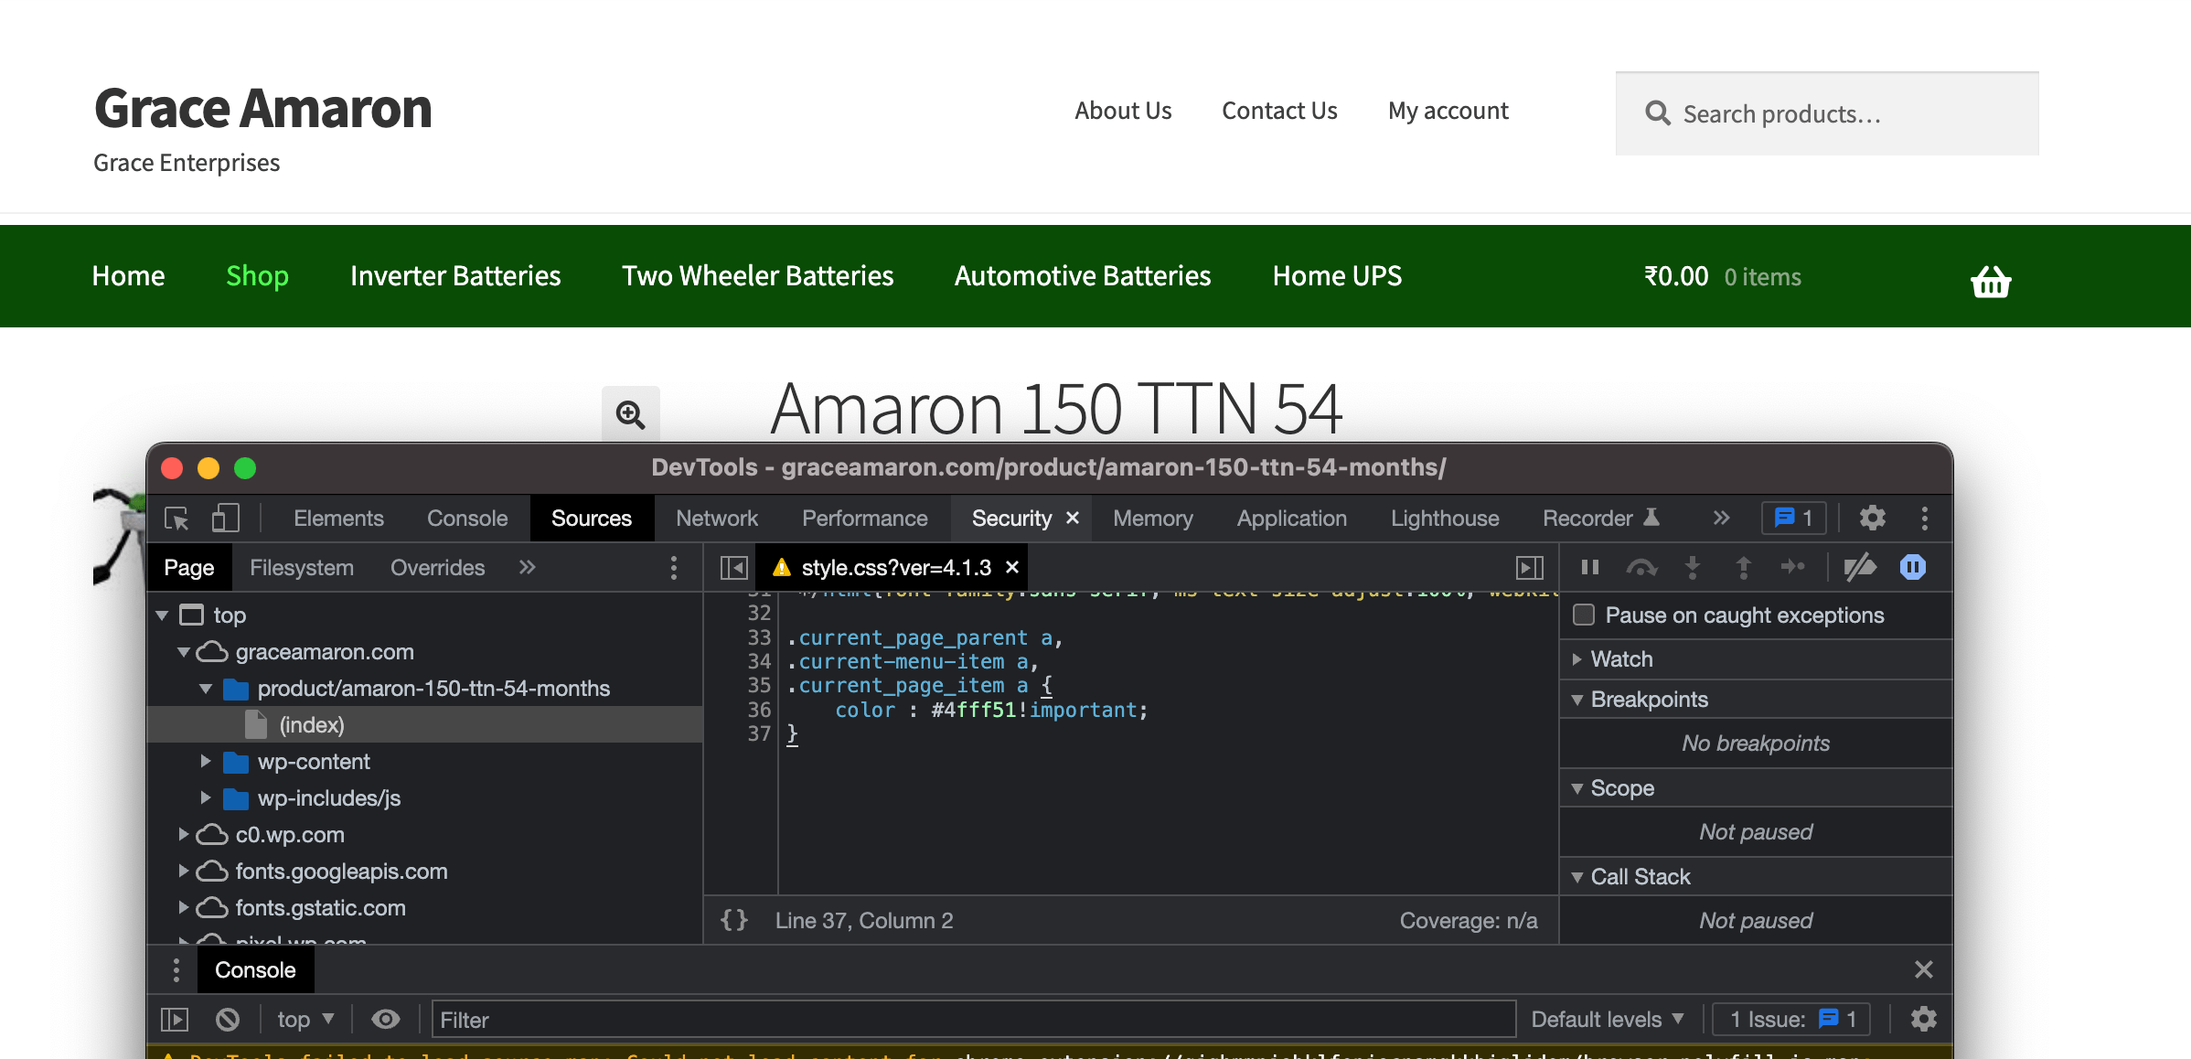This screenshot has width=2191, height=1059.
Task: Click the Contact Us link
Action: pos(1278,111)
